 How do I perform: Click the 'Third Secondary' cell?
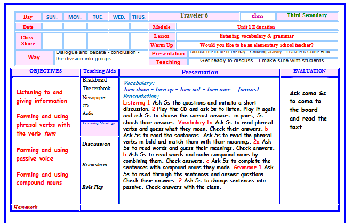(x=307, y=16)
